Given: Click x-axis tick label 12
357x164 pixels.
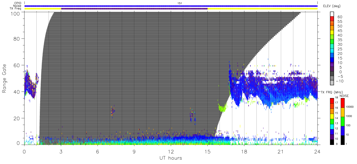Looking at the screenshot, I should [x=171, y=152].
